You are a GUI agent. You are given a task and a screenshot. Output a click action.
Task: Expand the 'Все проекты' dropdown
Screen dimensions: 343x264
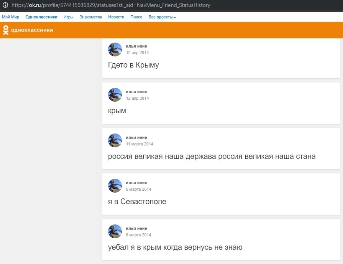pos(162,17)
